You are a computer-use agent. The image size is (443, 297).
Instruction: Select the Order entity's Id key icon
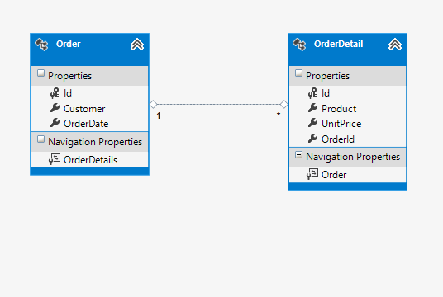[55, 93]
